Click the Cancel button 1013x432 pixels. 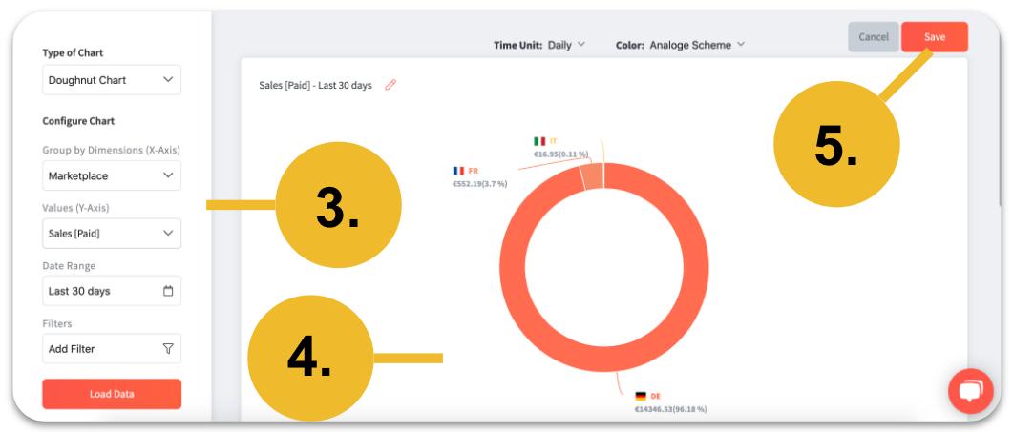(873, 37)
